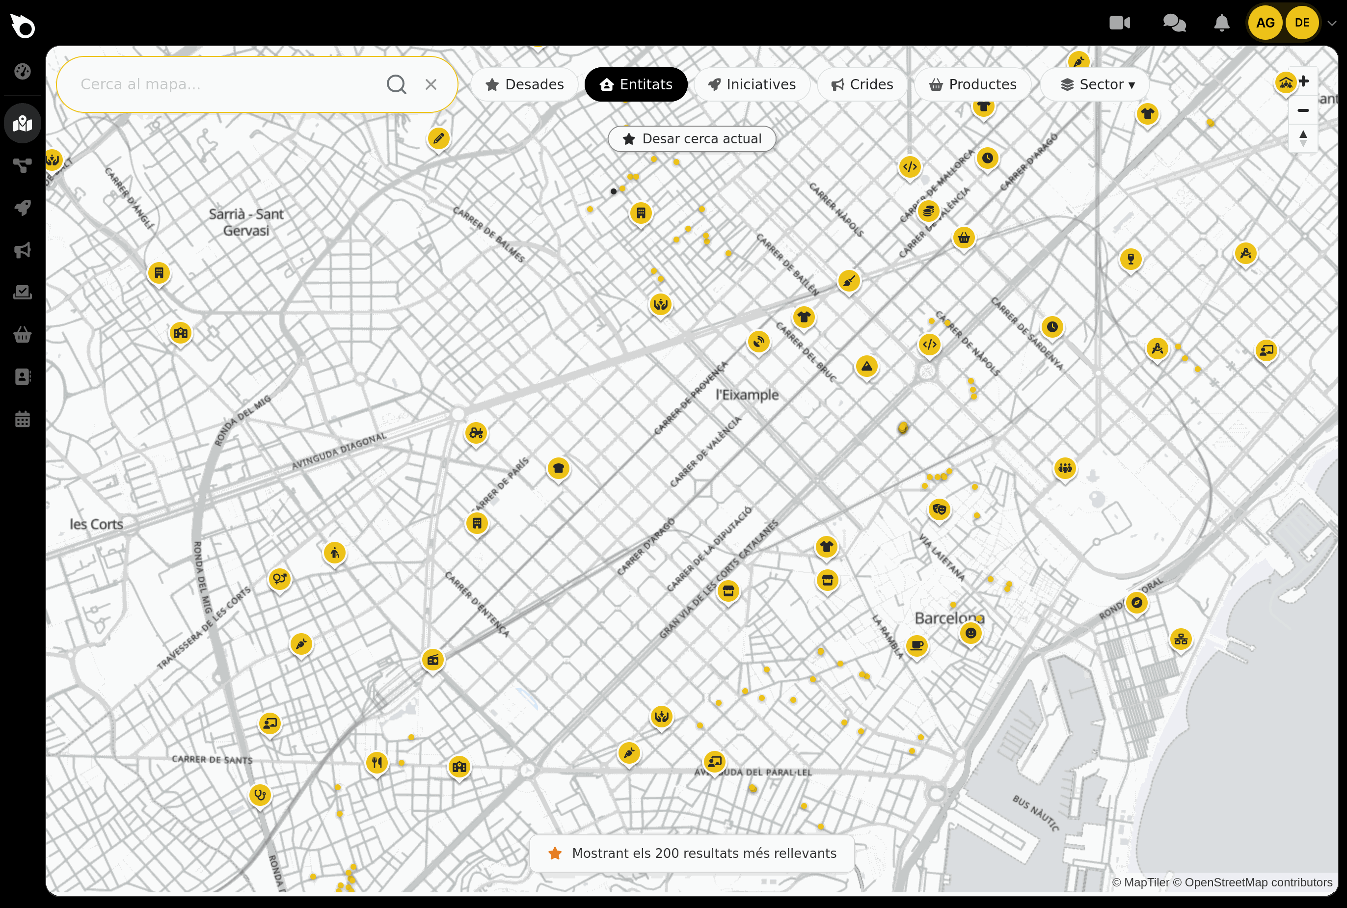This screenshot has width=1347, height=908.
Task: Select the sitemap diagram map marker
Action: pos(1181,640)
